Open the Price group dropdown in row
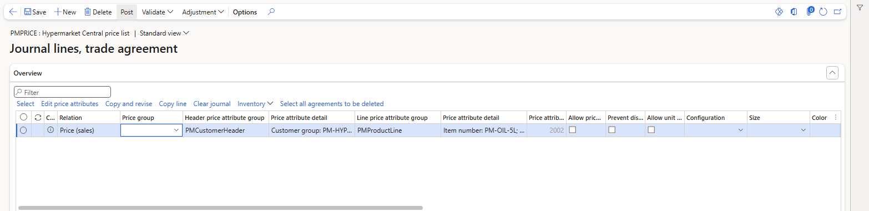This screenshot has width=869, height=211. pyautogui.click(x=176, y=130)
